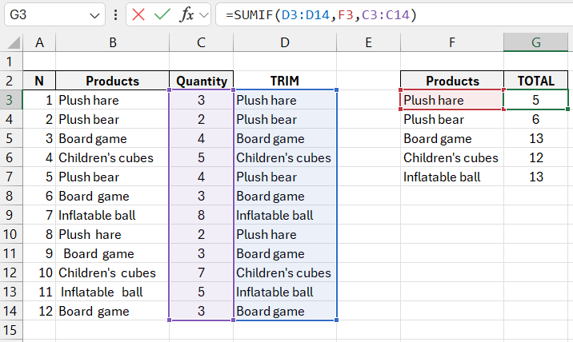This screenshot has width=573, height=342.
Task: Select column G header
Action: pyautogui.click(x=535, y=42)
